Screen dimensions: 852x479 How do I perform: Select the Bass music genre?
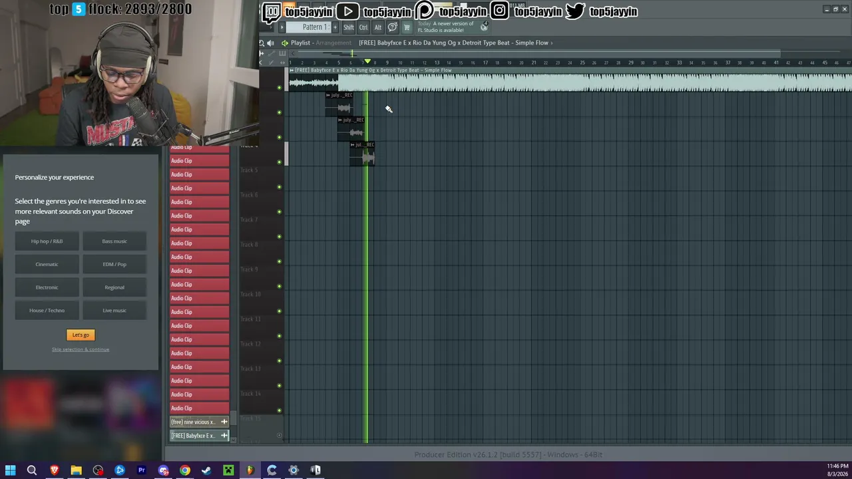114,241
